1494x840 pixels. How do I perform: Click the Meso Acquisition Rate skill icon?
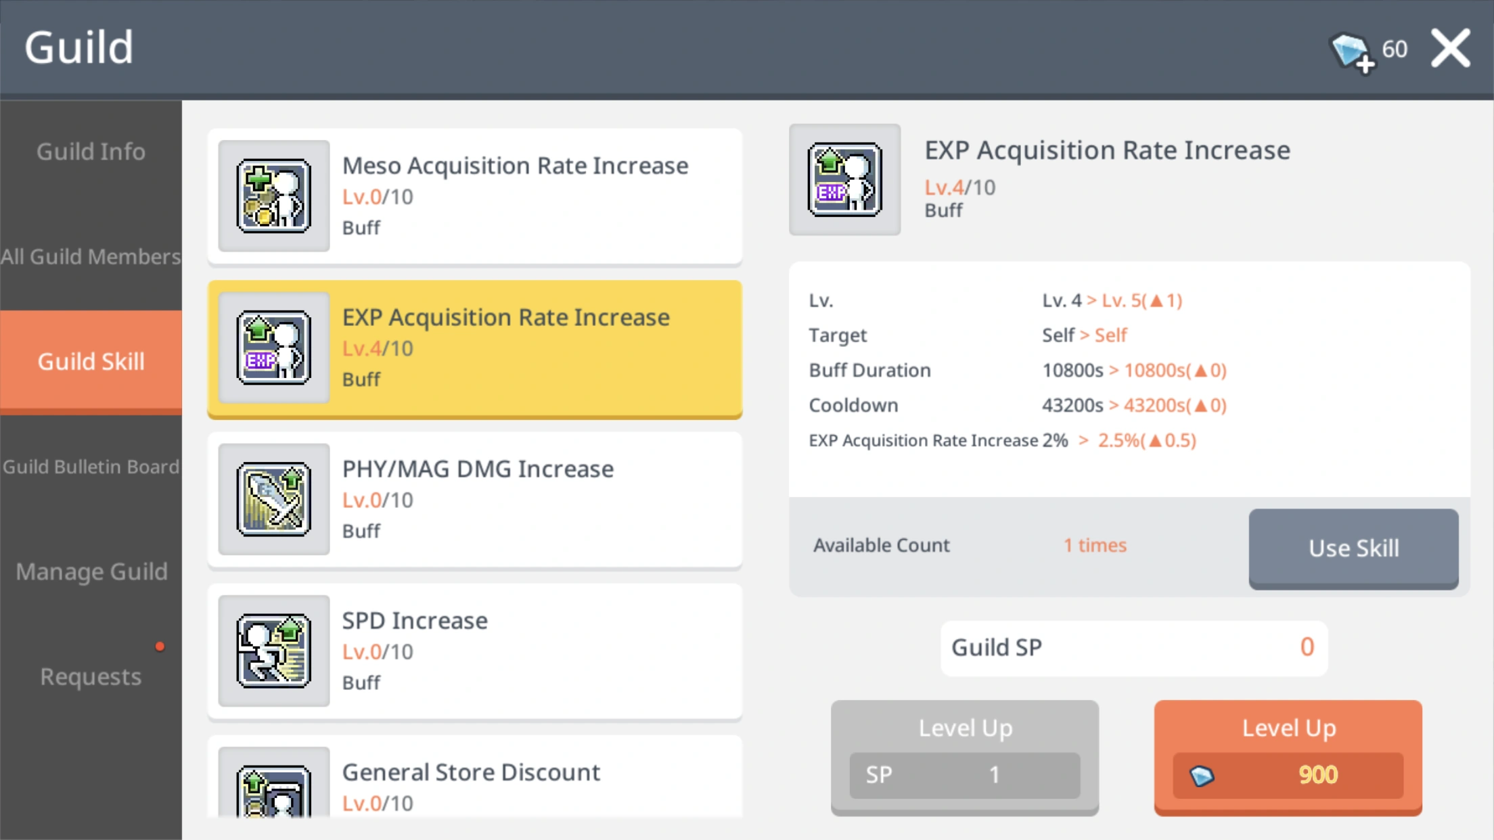(x=273, y=195)
